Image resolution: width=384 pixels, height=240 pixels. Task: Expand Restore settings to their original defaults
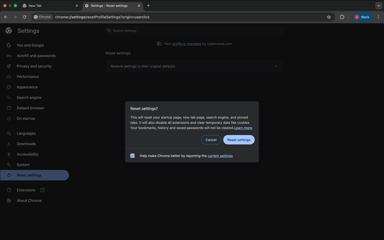pos(194,66)
